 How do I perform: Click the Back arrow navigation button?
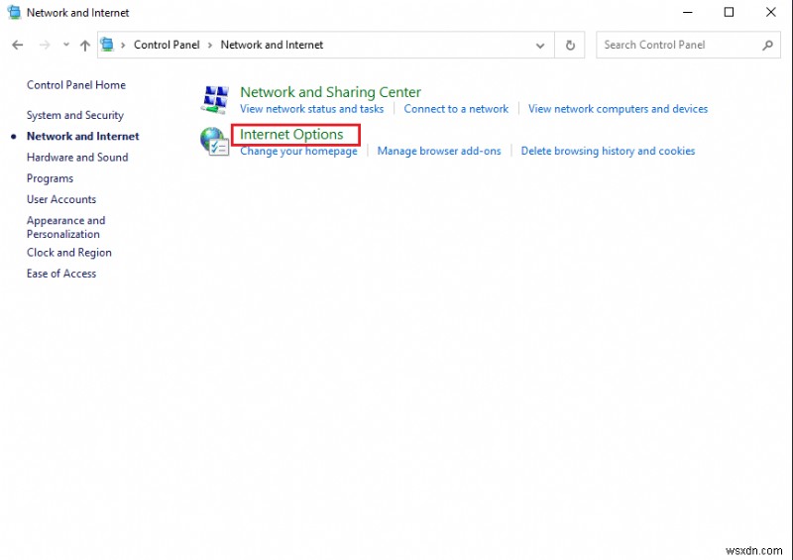coord(18,45)
